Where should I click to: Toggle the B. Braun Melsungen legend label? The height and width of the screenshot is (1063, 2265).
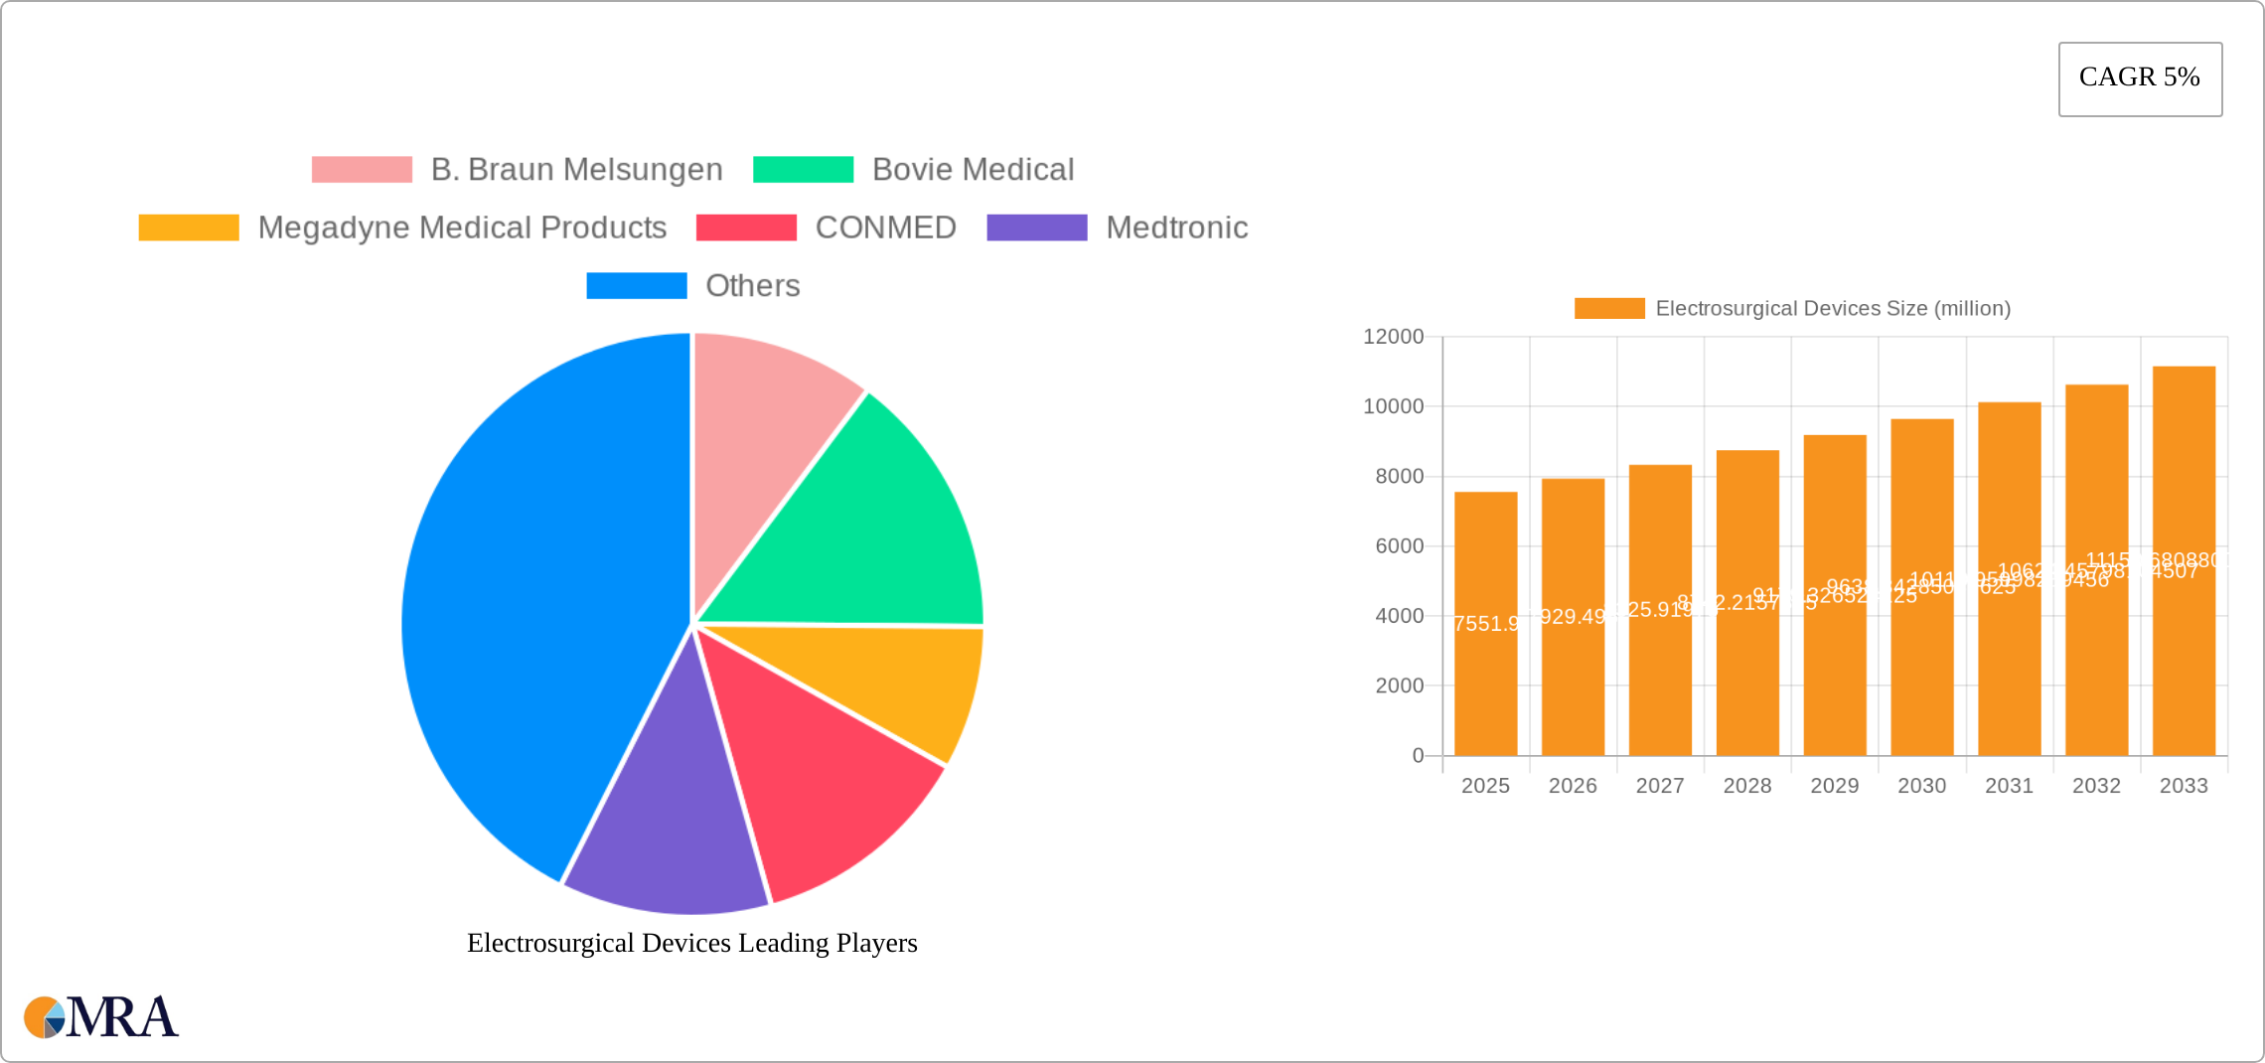[577, 170]
